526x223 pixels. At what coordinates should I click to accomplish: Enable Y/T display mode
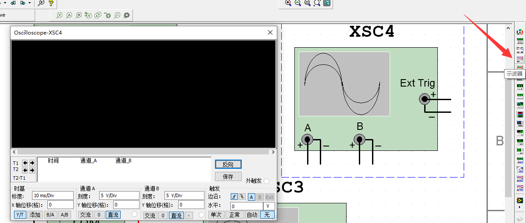pyautogui.click(x=20, y=215)
